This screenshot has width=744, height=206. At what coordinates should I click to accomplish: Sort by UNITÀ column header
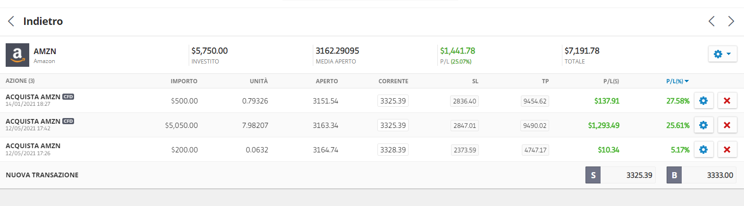(259, 81)
